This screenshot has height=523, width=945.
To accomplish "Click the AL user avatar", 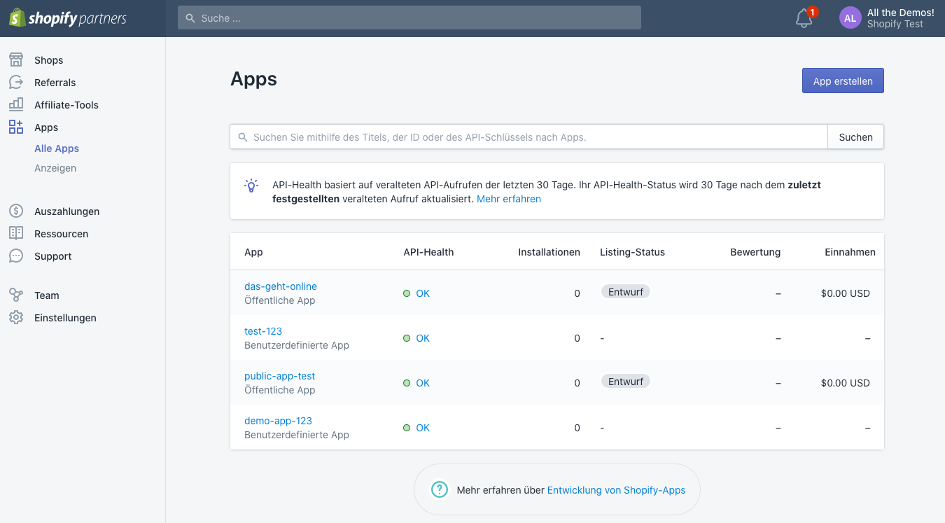I will tap(850, 18).
